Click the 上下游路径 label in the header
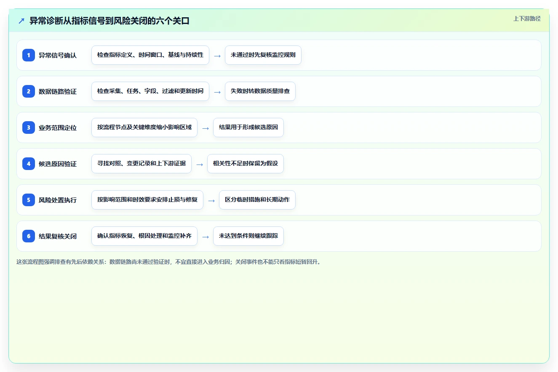 coord(527,19)
